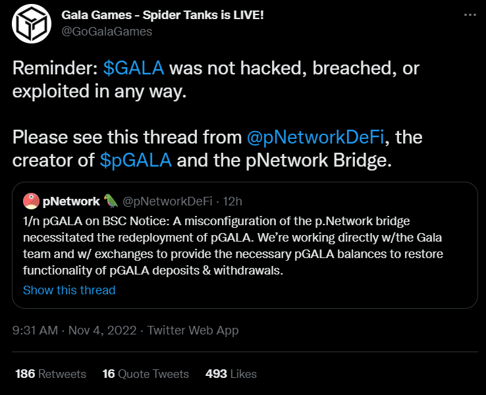Open the Gala Games display name profile

coord(163,14)
